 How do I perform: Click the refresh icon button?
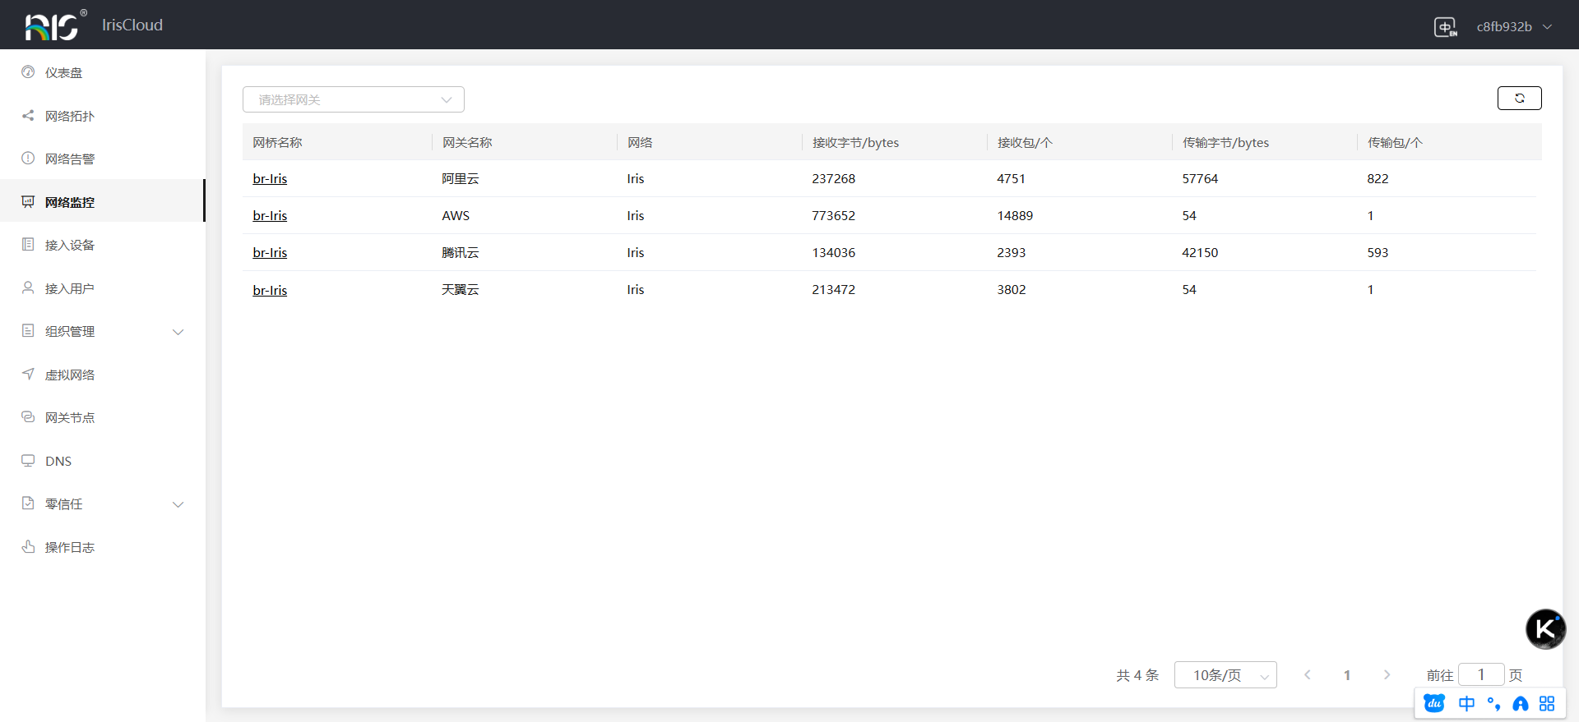(x=1519, y=98)
